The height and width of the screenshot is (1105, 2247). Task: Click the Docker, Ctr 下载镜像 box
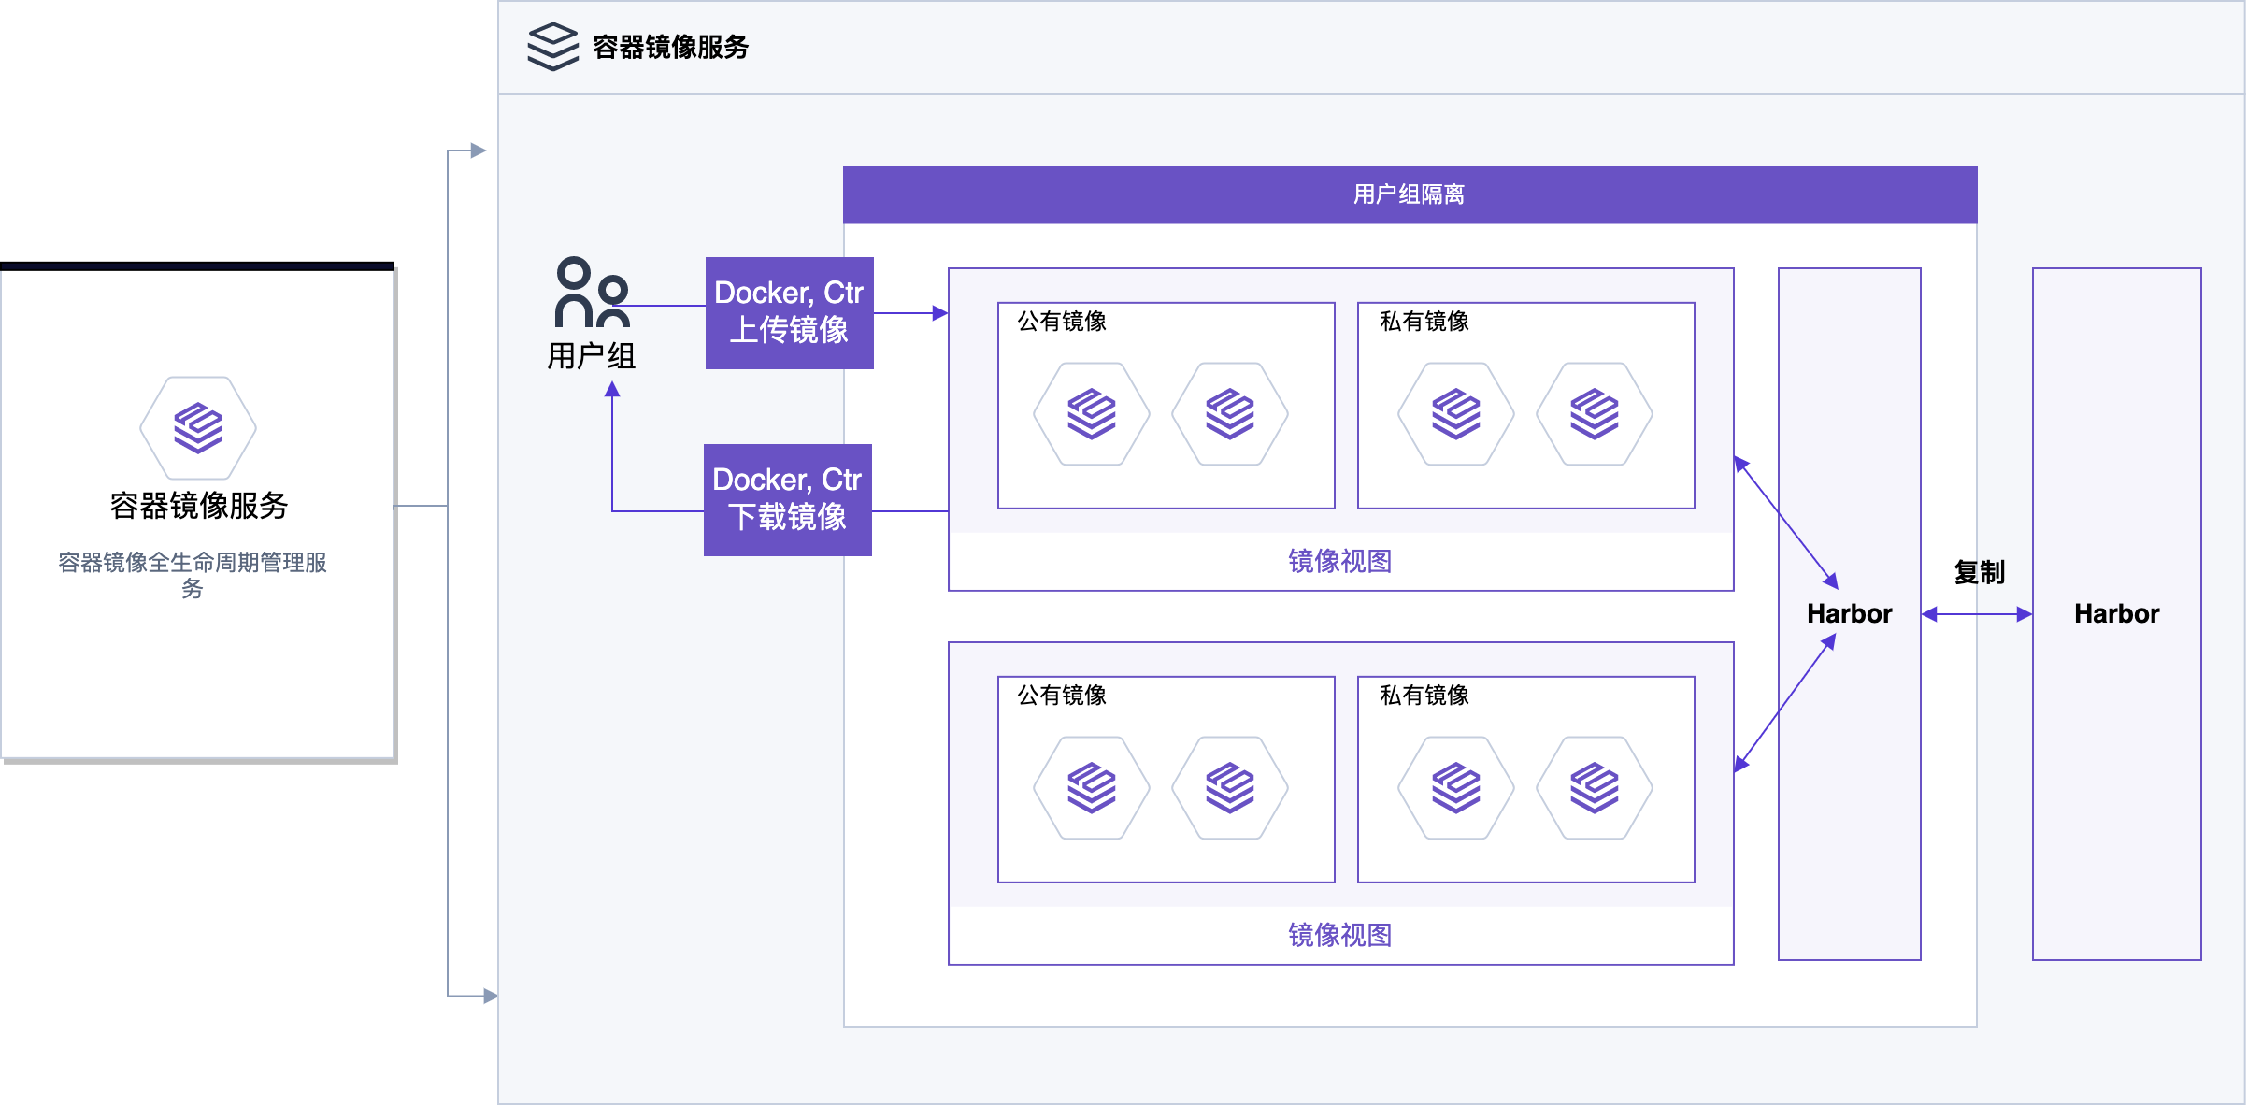coord(788,500)
